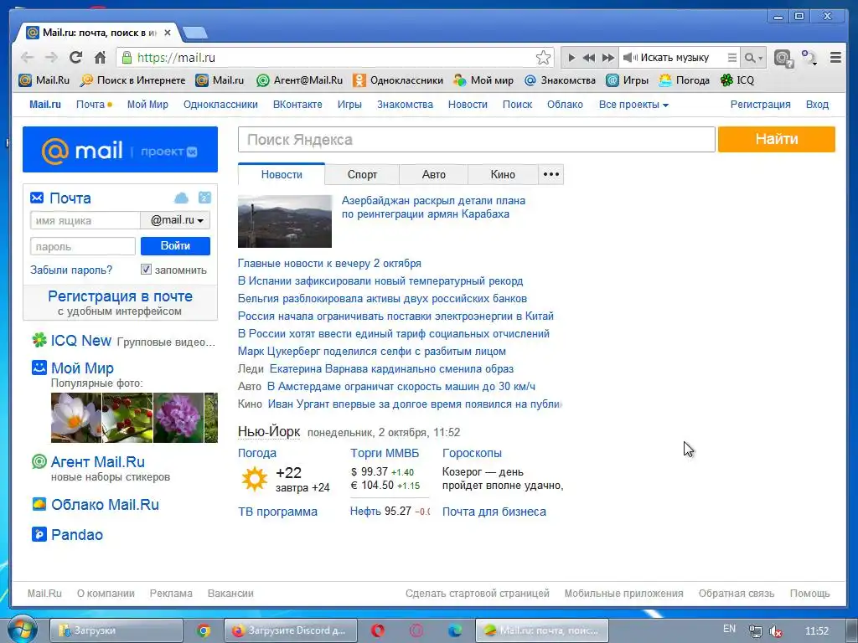Open the more news categories dots
Screen dimensions: 858x643
(x=551, y=174)
